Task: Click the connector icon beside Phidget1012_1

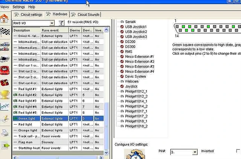Action: pyautogui.click(x=122, y=91)
